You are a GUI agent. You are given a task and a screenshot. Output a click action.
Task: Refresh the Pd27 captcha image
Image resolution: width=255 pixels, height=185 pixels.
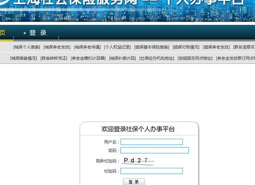pyautogui.click(x=138, y=161)
